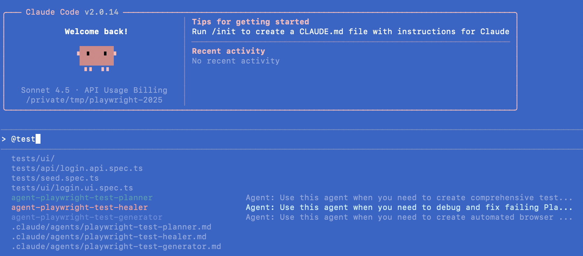
Task: Click the prompt arrow symbol
Action: (x=4, y=139)
